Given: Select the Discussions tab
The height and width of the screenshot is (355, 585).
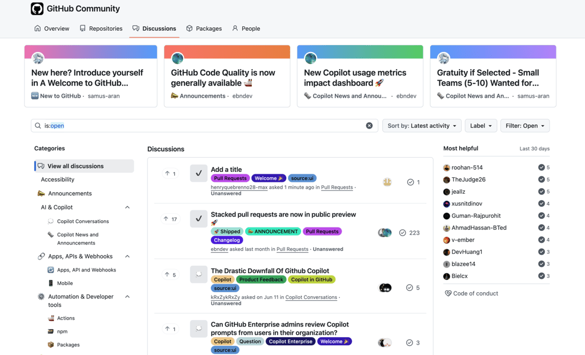Looking at the screenshot, I should 154,29.
